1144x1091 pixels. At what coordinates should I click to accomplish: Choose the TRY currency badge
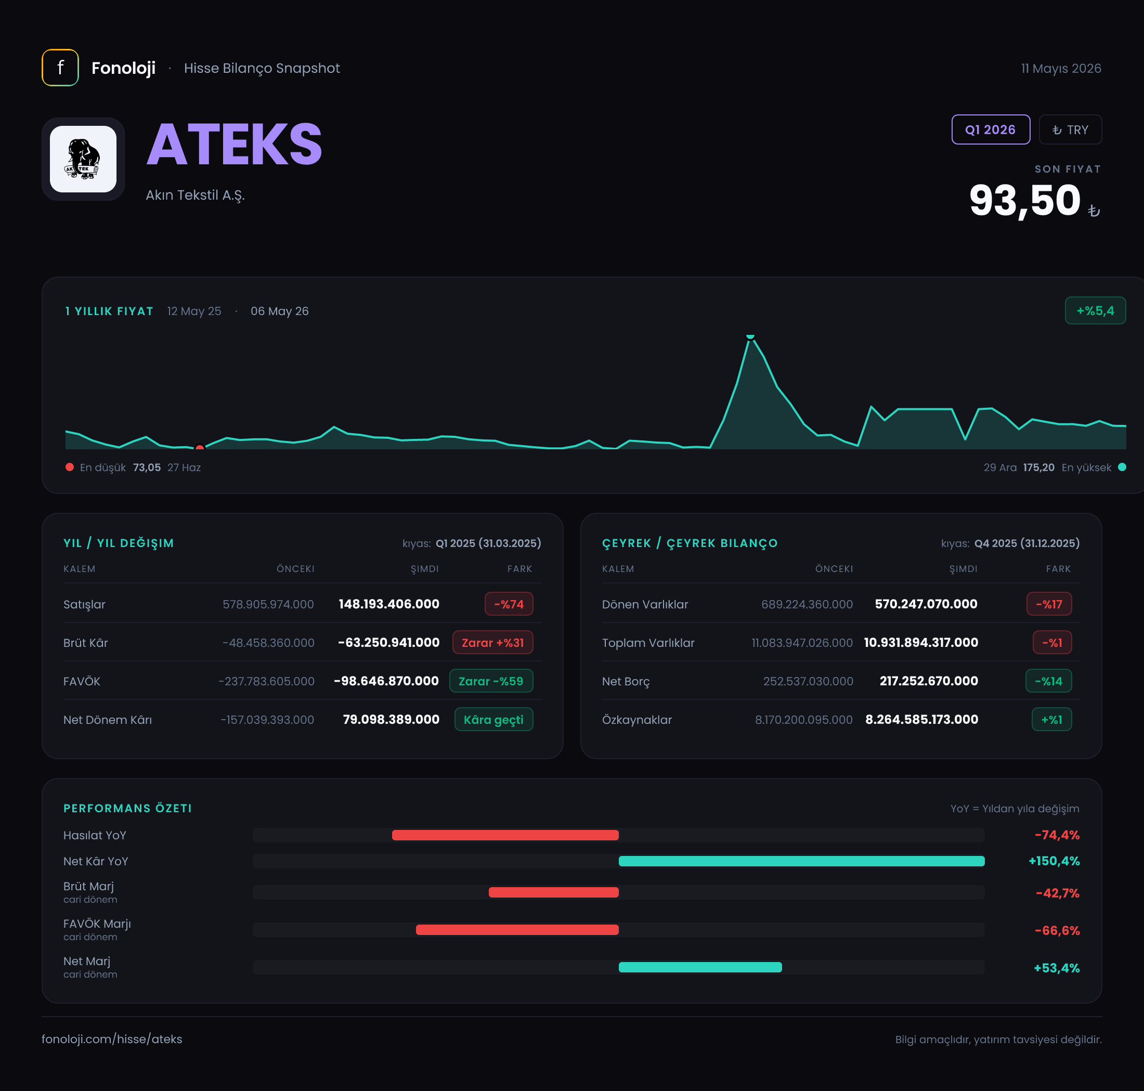pos(1070,129)
